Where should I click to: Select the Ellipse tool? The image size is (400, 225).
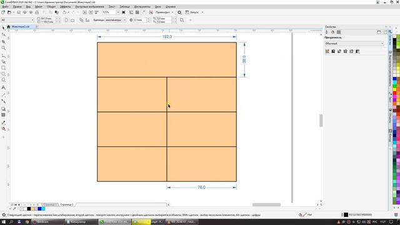coord(4,74)
